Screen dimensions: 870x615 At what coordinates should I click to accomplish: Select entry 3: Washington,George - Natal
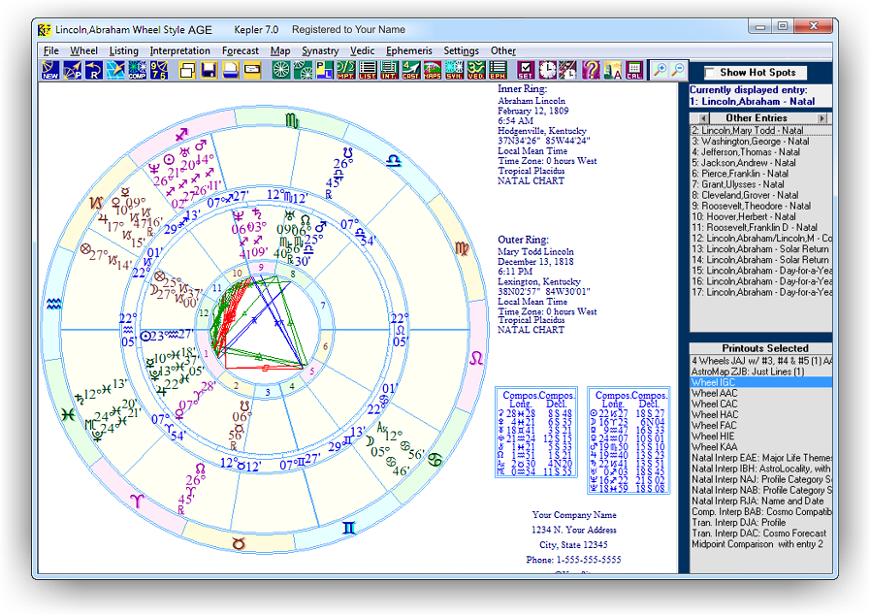coord(760,142)
